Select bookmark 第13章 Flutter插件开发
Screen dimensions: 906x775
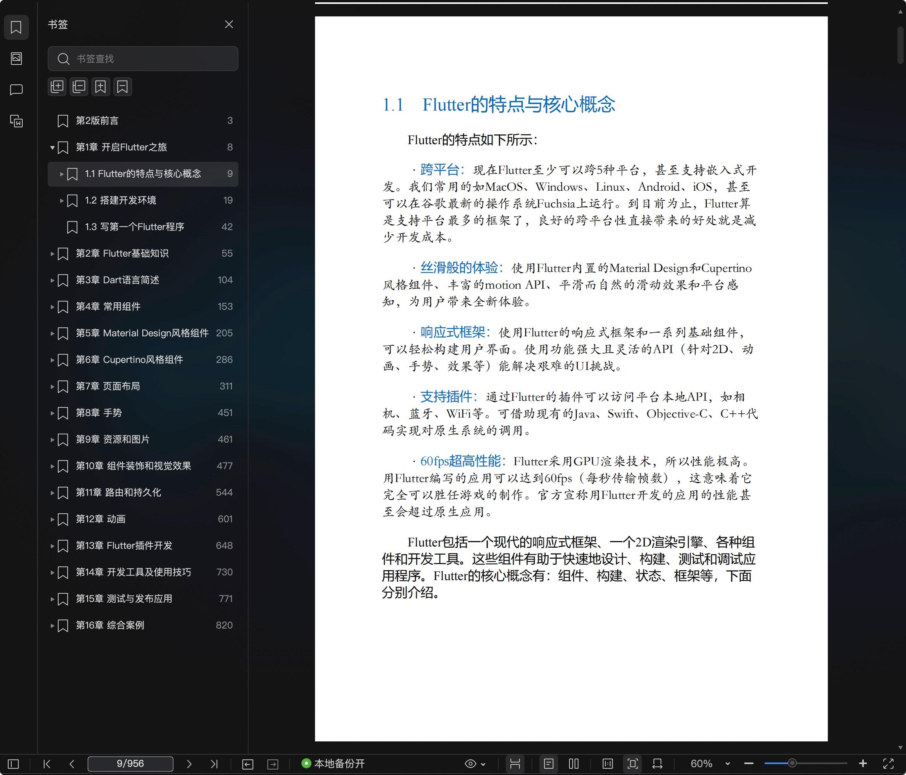point(143,546)
